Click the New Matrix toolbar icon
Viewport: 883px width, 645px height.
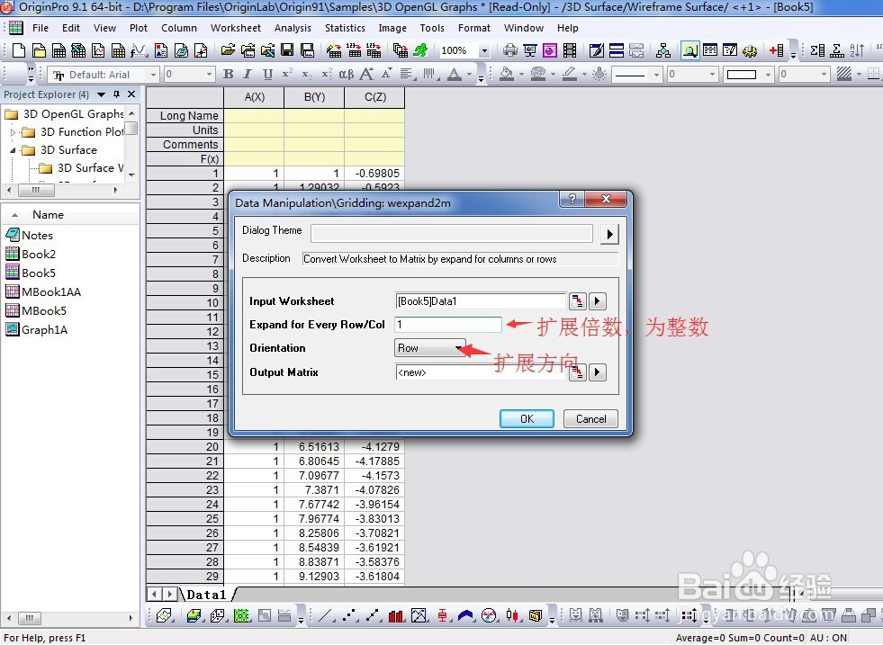(118, 50)
